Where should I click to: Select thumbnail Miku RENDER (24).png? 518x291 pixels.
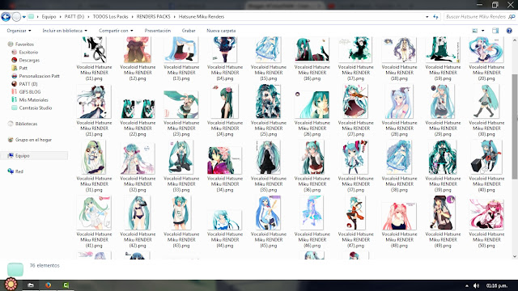point(225,102)
